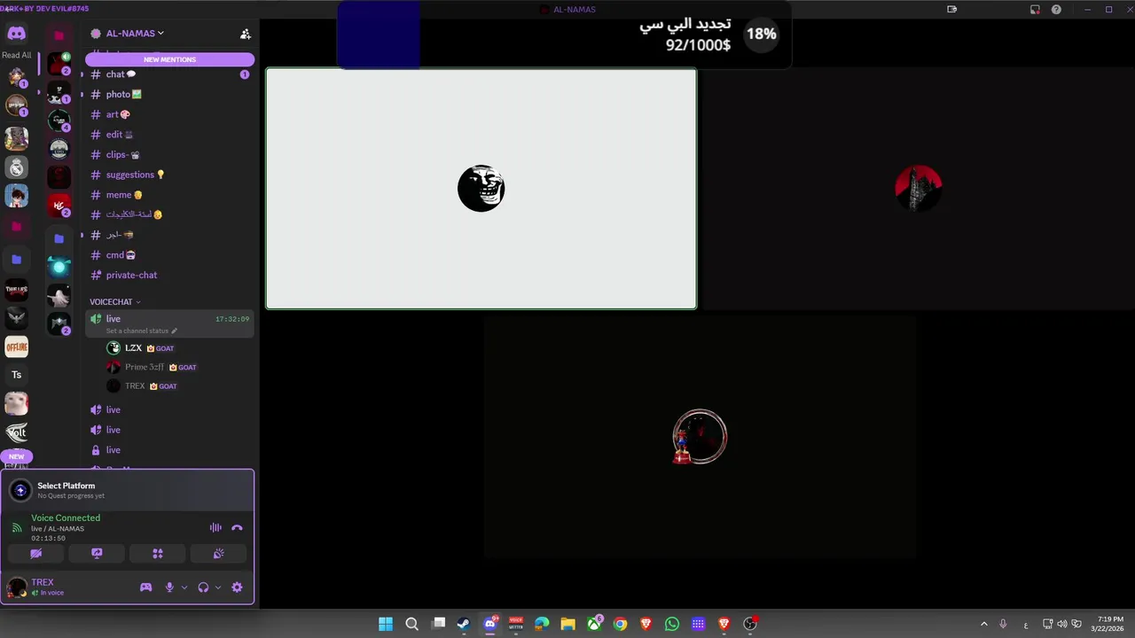Expand the purple server folder in first column
This screenshot has height=638, width=1135.
[16, 260]
